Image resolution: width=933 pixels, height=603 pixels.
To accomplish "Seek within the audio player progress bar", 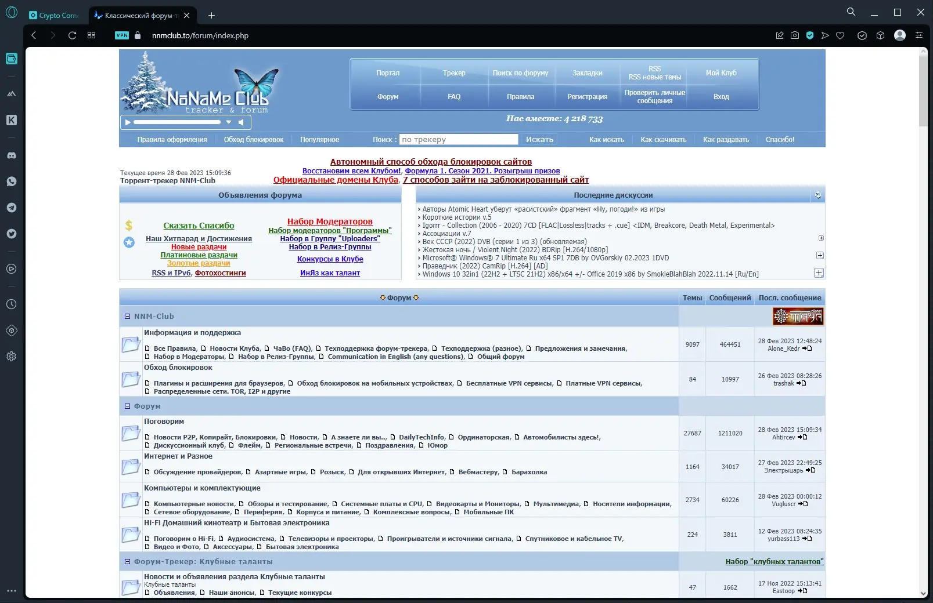I will [x=177, y=122].
